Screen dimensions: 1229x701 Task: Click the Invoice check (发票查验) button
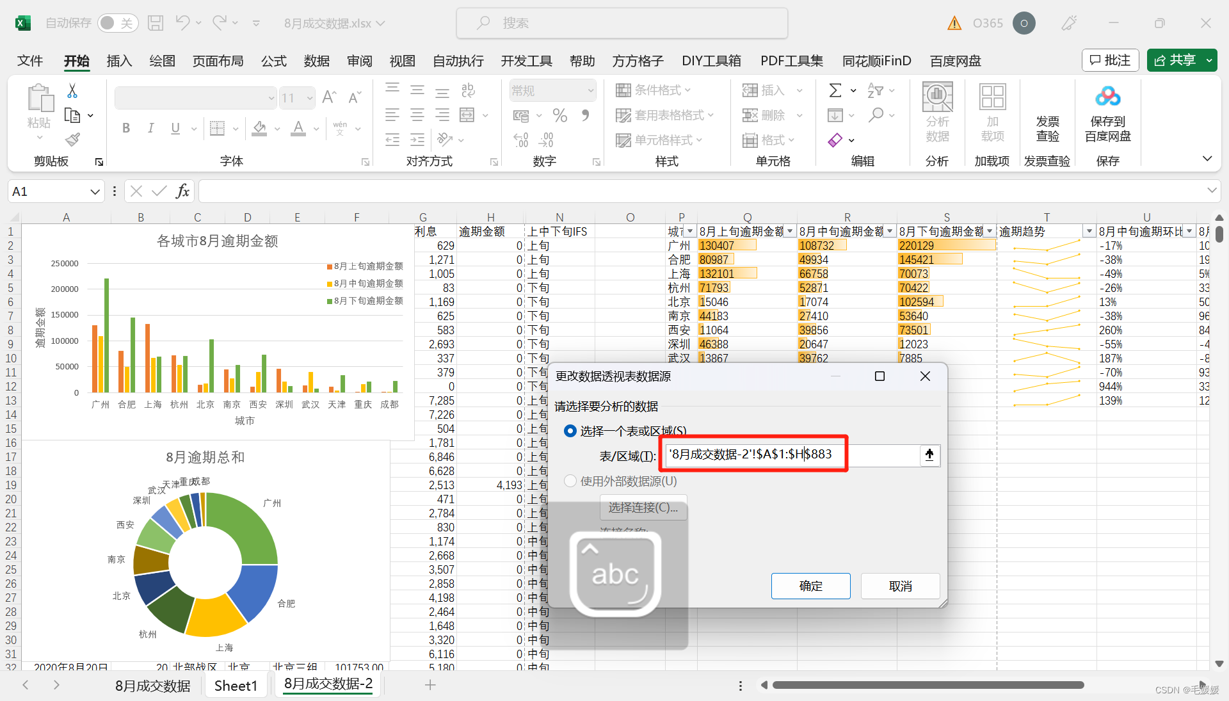[x=1047, y=128]
